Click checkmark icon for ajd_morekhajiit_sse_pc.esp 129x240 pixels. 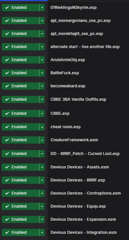pyautogui.click(x=7, y=34)
